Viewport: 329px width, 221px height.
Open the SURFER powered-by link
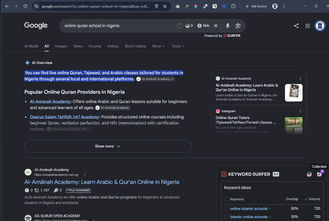232,36
